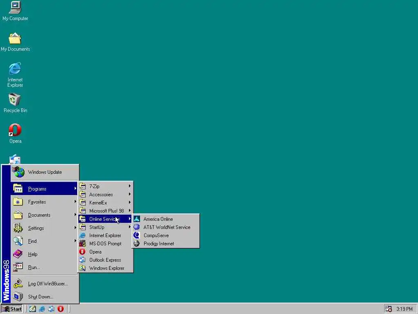This screenshot has height=314, width=418.
Task: Launch Internet Explorer from desktop icon
Action: tap(15, 69)
